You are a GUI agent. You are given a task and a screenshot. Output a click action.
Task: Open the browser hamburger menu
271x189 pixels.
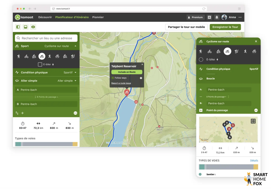pyautogui.click(x=239, y=9)
